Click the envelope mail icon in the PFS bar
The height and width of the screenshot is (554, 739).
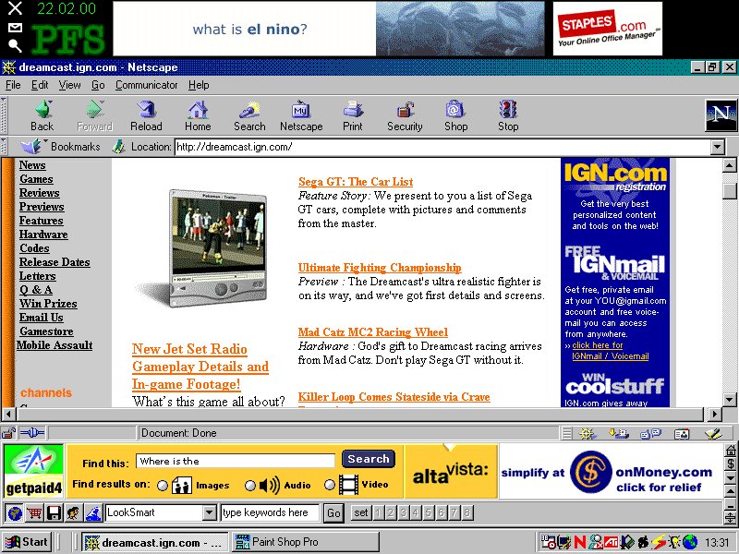pyautogui.click(x=15, y=28)
